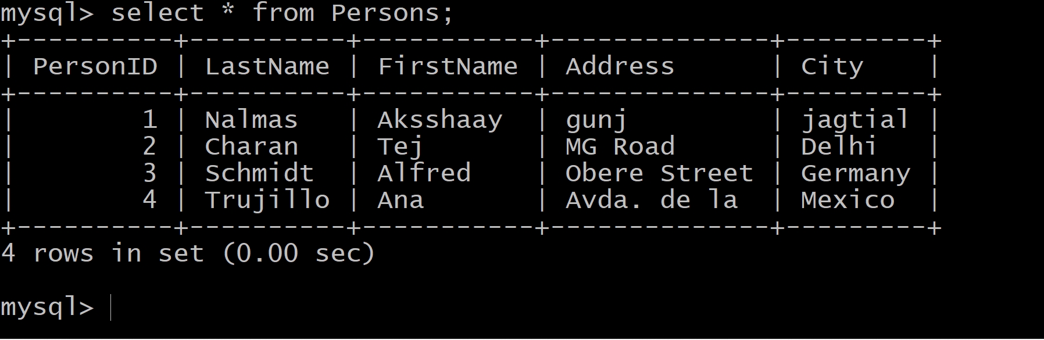Click the last name Schmidt
The width and height of the screenshot is (1044, 340).
259,173
